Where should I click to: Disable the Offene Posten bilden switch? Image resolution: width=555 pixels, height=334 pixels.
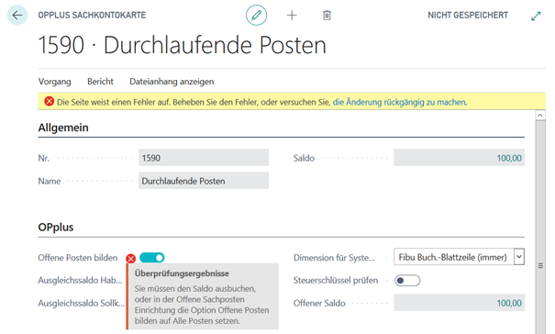152,258
